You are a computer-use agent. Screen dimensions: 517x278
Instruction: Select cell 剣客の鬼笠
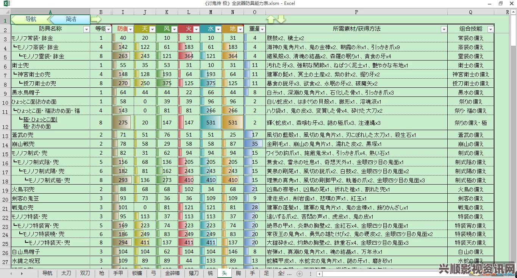coord(50,198)
